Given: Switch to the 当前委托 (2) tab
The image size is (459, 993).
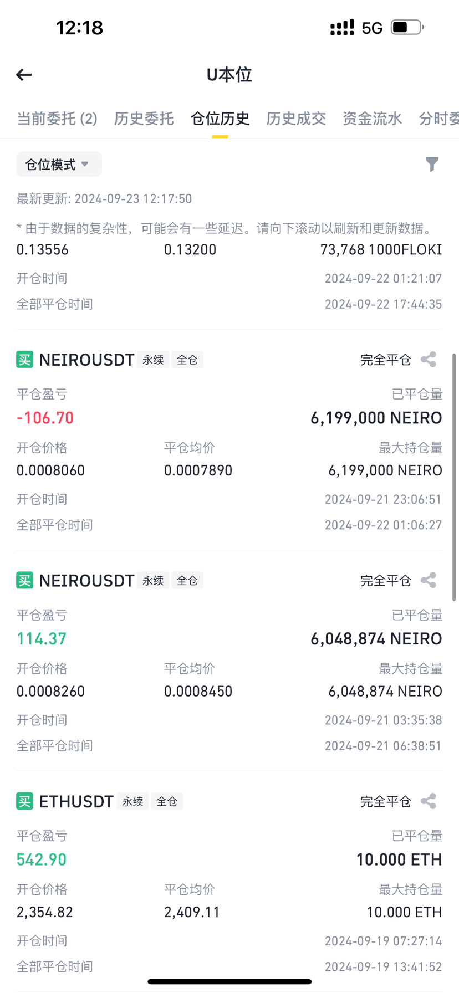Looking at the screenshot, I should (x=57, y=119).
